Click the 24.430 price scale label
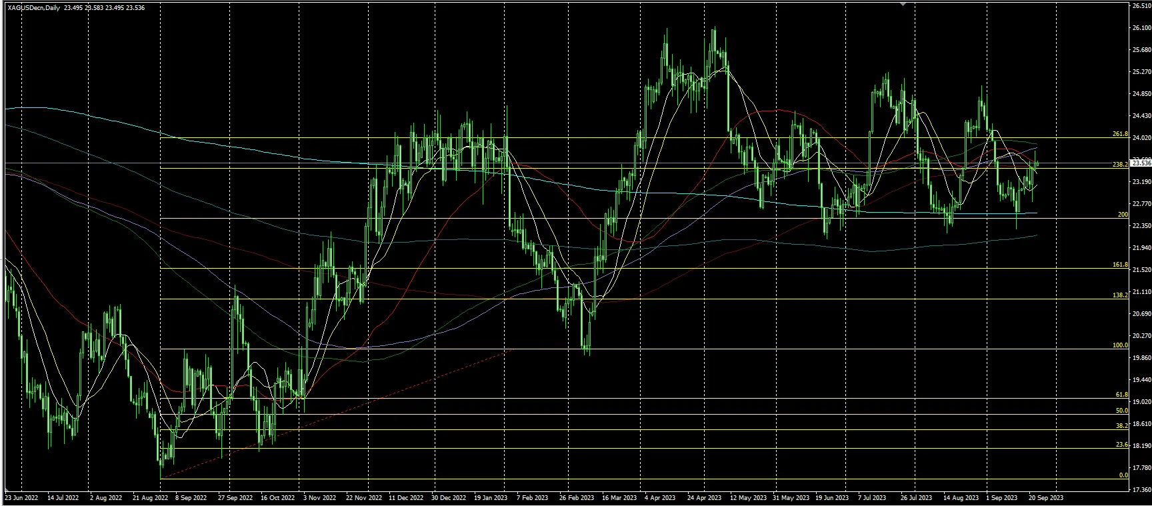This screenshot has width=1152, height=506. pos(1142,116)
